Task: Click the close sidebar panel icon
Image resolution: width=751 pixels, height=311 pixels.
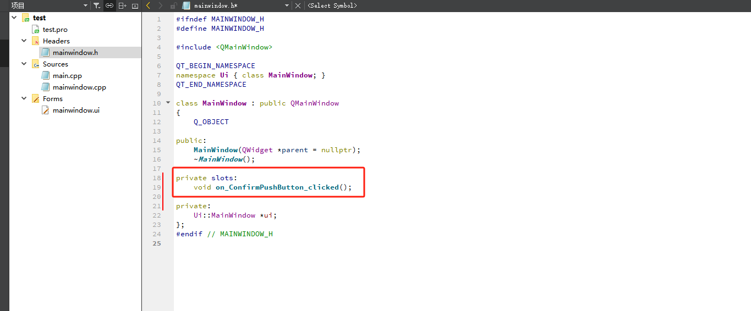Action: click(135, 5)
